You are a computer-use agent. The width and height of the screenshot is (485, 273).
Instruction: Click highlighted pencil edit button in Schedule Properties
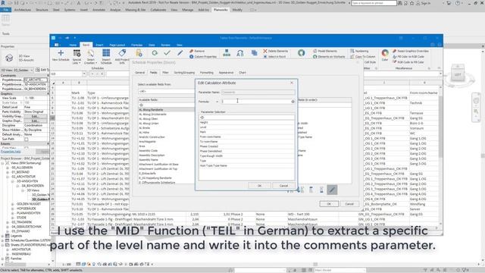[332, 190]
